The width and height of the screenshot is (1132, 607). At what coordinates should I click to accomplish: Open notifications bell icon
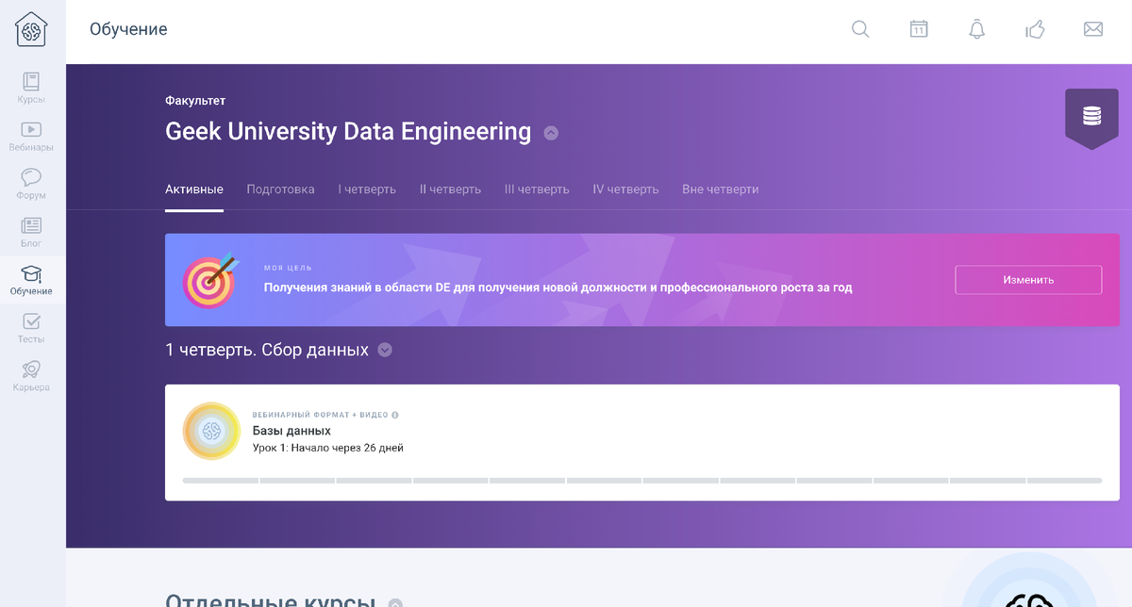click(x=976, y=29)
